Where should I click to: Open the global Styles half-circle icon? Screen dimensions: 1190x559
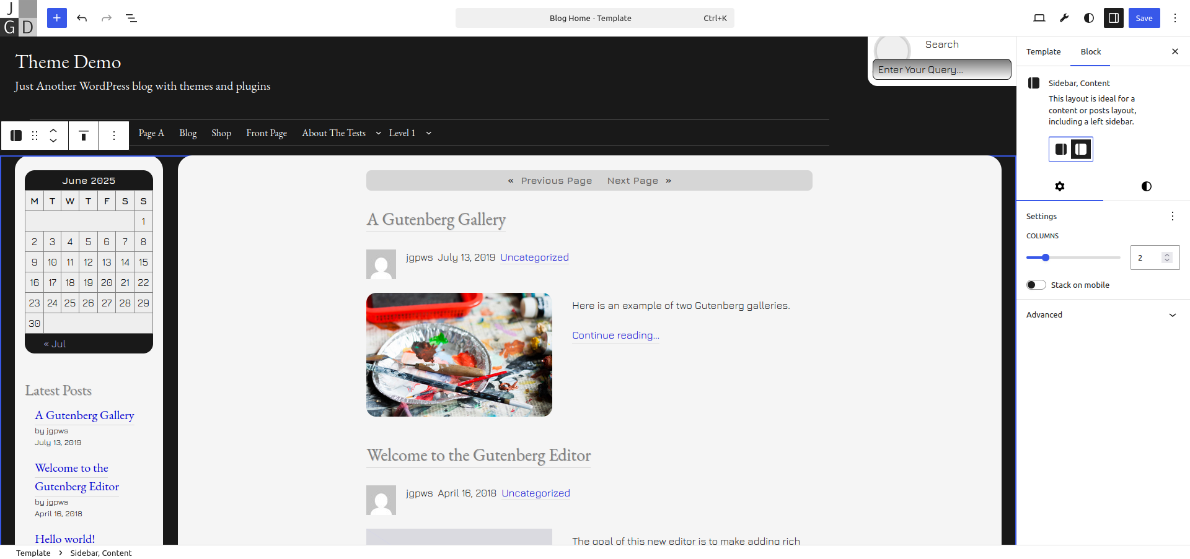coord(1089,18)
